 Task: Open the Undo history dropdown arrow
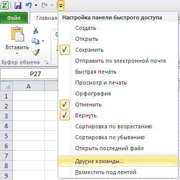pyautogui.click(x=36, y=5)
